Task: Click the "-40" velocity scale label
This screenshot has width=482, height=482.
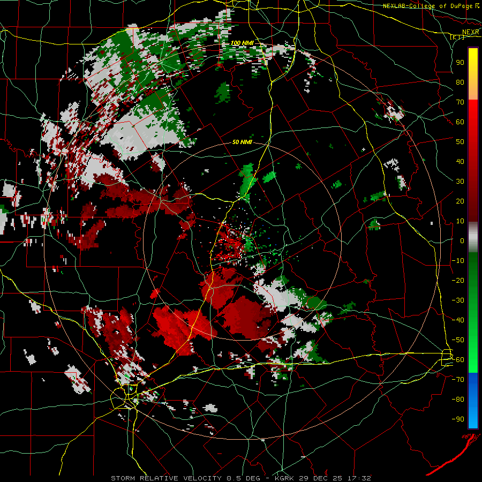Action: pyautogui.click(x=458, y=320)
